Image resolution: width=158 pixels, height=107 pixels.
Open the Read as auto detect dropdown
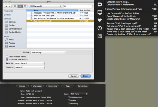(29, 63)
